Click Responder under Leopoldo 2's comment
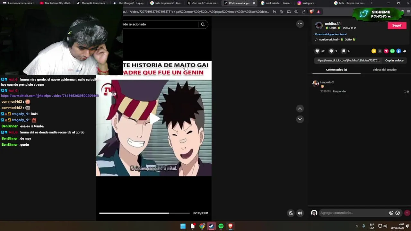This screenshot has height=231, width=411. click(x=339, y=91)
